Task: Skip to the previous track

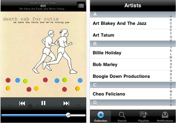Action: point(22,103)
